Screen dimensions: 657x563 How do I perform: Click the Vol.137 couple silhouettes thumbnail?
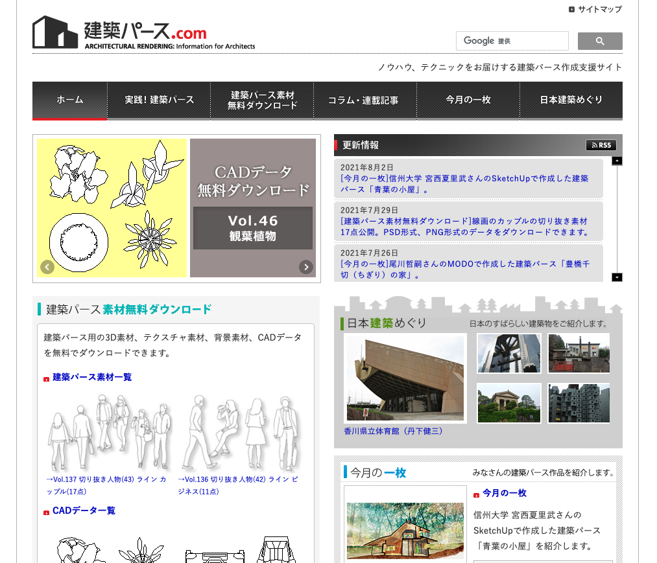coord(110,432)
